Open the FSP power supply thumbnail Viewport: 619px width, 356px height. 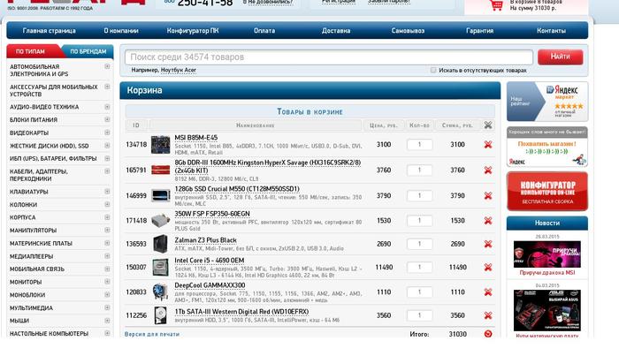coord(160,221)
